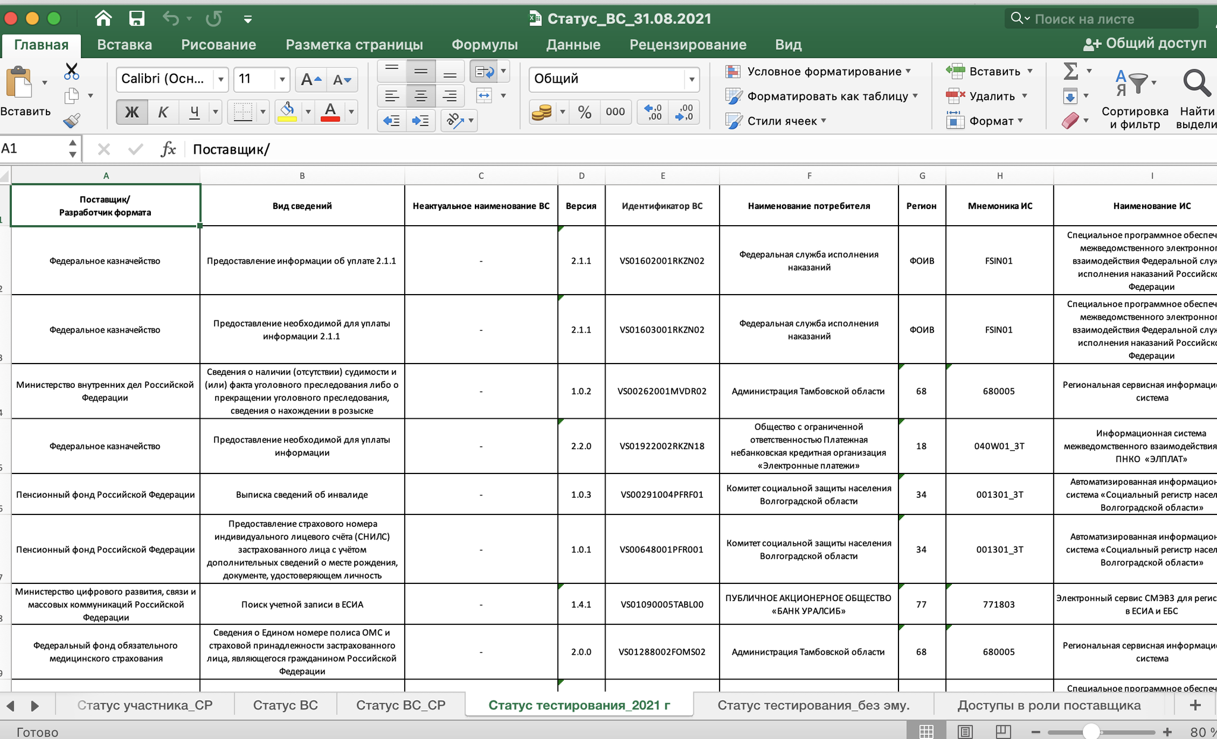Click the search field Поиск на листе
Image resolution: width=1217 pixels, height=739 pixels.
1102,18
